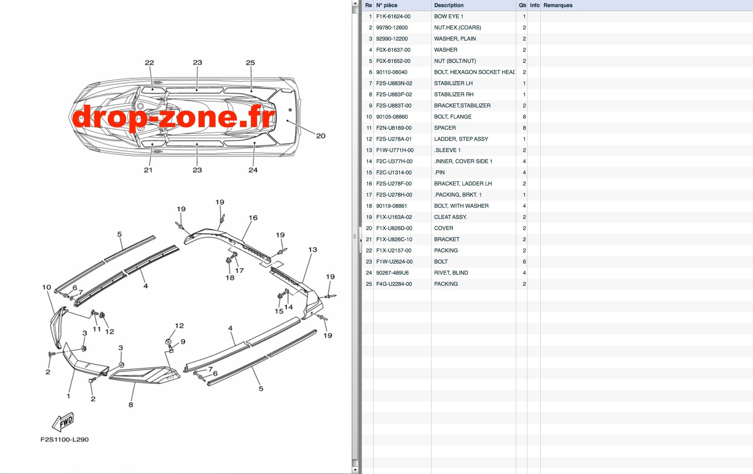Select the SPACER description
The image size is (753, 474).
click(445, 128)
